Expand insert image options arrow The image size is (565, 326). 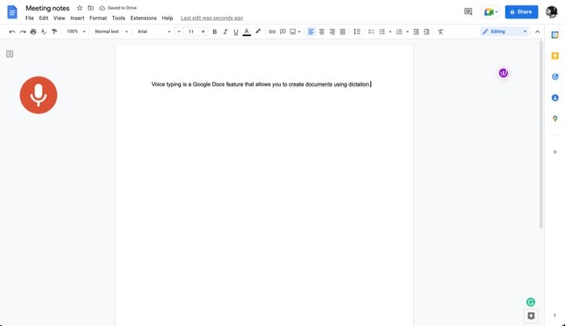coord(299,31)
